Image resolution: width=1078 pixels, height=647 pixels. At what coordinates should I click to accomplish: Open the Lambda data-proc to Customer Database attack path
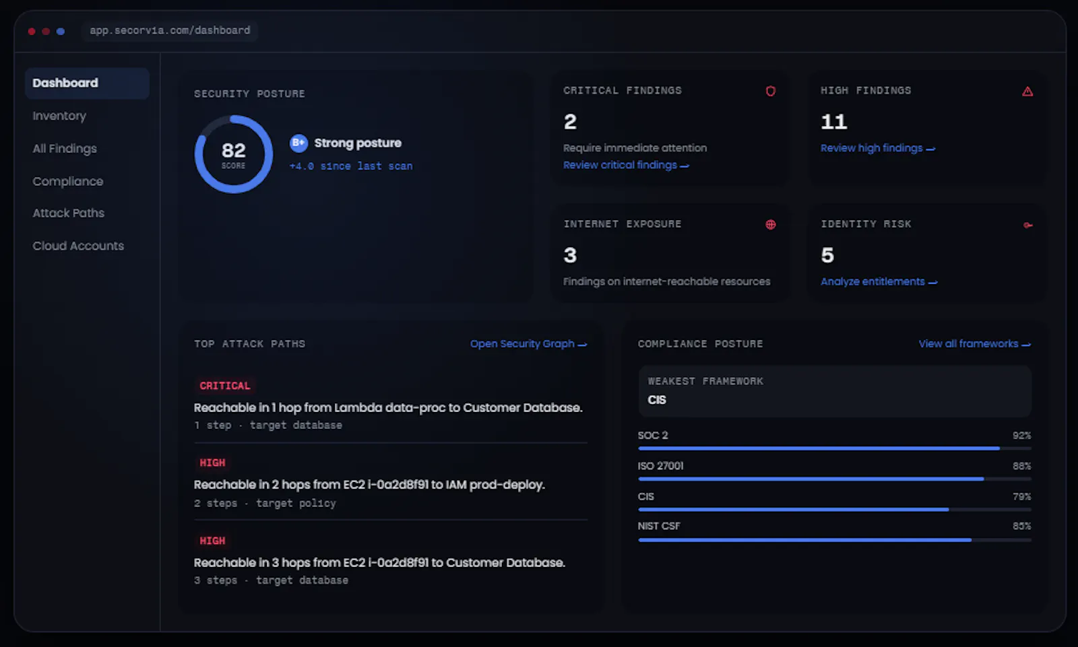pyautogui.click(x=388, y=407)
